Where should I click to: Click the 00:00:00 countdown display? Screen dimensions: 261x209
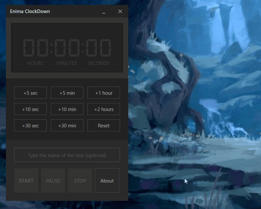(x=67, y=48)
